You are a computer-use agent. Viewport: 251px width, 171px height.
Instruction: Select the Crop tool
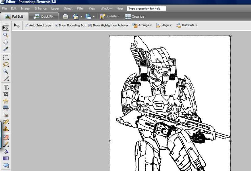pos(6,94)
